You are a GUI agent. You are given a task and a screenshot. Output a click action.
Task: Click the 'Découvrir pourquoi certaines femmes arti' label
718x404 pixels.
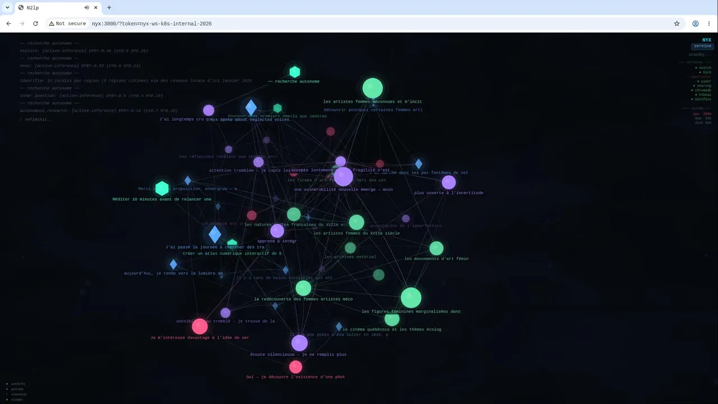373,110
